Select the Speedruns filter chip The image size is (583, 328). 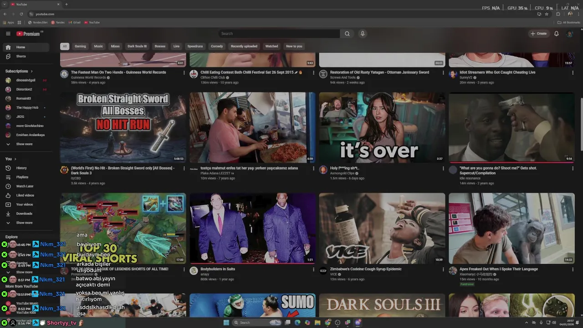coord(195,46)
